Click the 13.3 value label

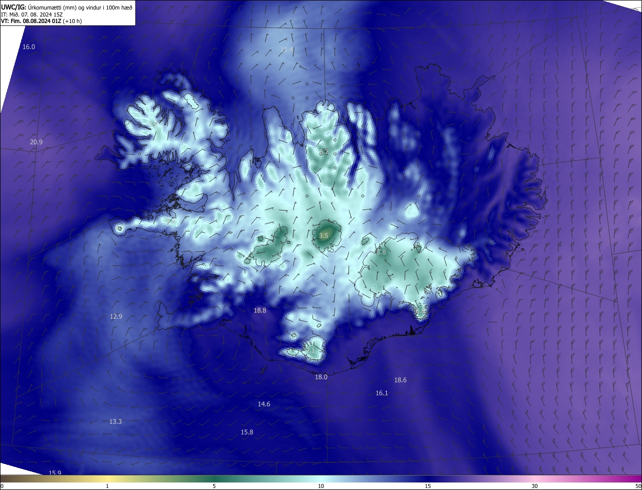click(x=115, y=422)
